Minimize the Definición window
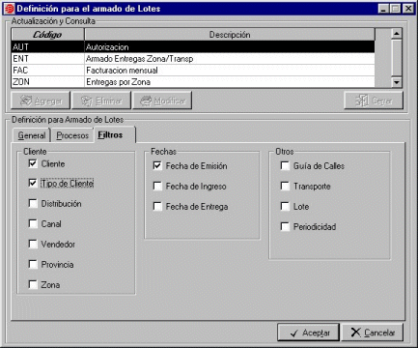418x348 pixels. [383, 9]
